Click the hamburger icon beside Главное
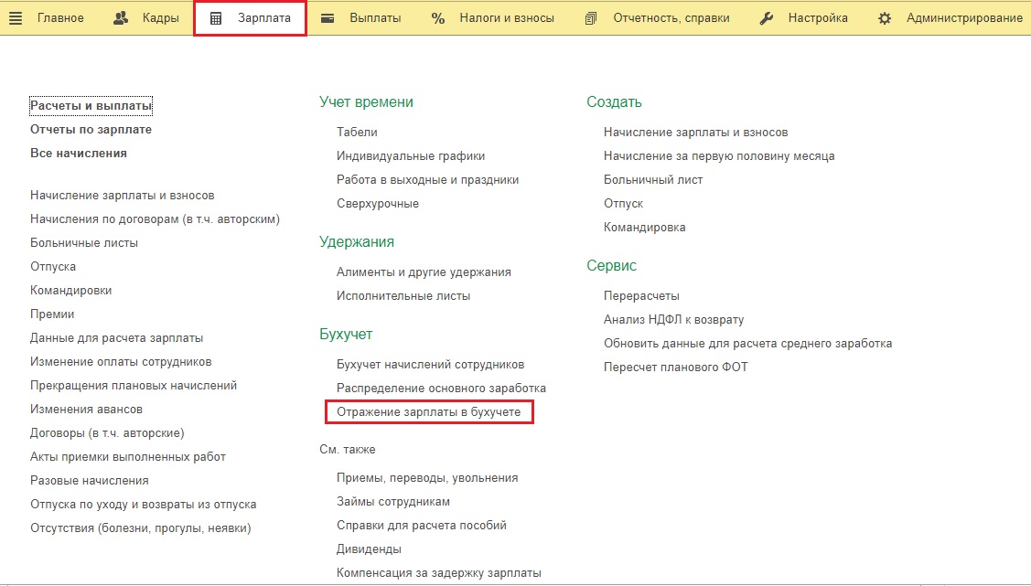 click(16, 18)
